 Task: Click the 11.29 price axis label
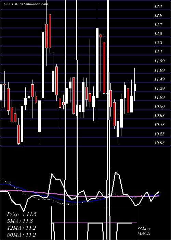tap(159, 88)
